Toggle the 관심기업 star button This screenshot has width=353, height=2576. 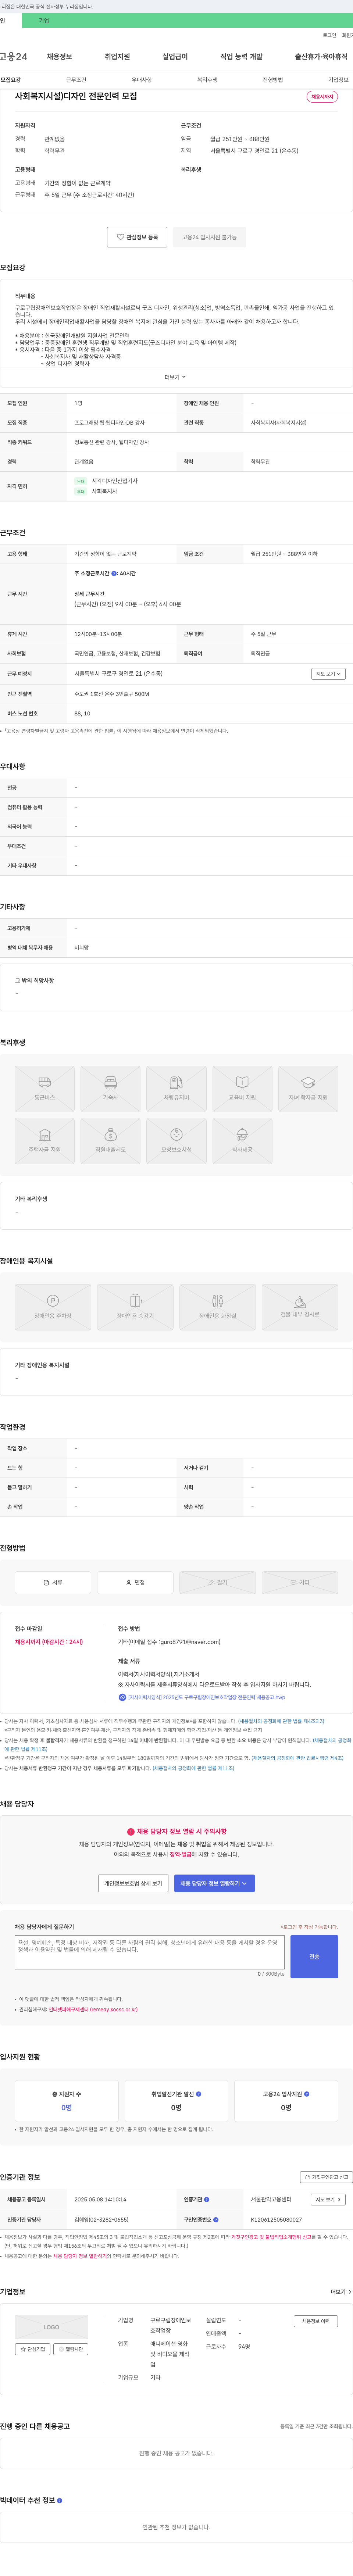[33, 2349]
